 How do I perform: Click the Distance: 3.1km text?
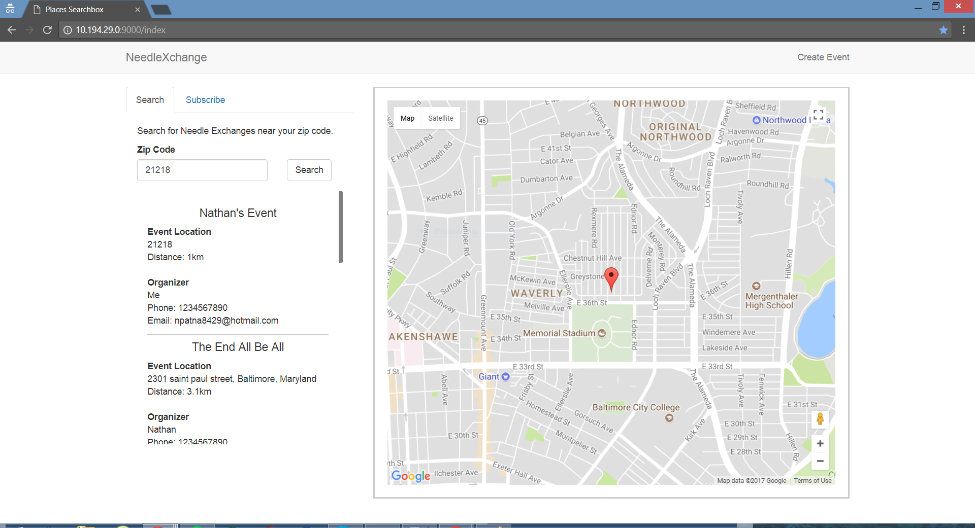[179, 392]
